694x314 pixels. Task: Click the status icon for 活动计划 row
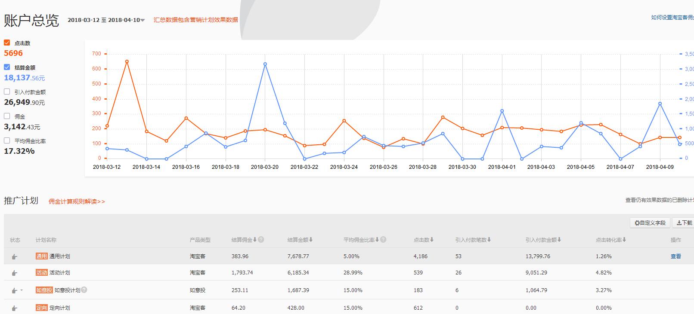(15, 273)
